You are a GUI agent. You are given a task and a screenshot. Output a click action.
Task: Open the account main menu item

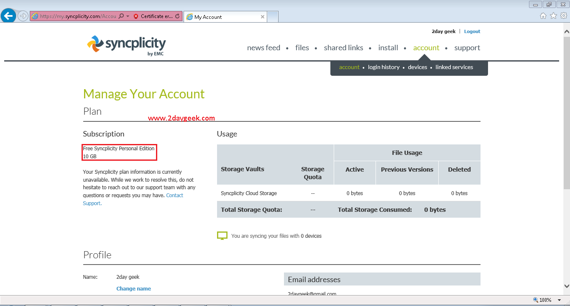426,48
